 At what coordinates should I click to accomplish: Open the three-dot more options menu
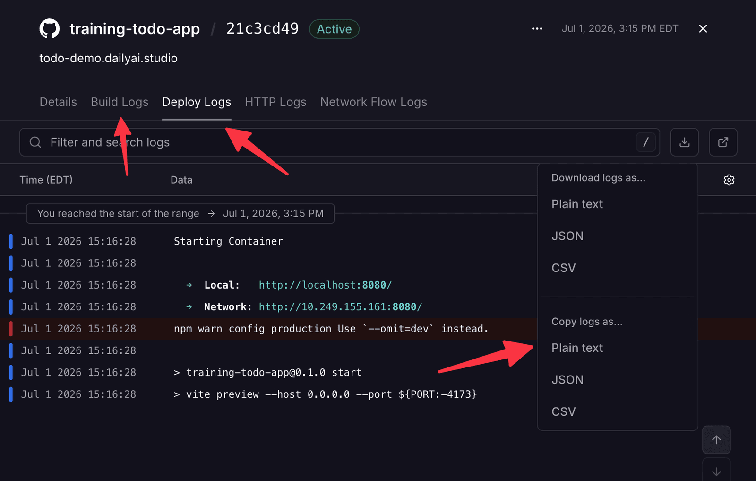point(537,29)
